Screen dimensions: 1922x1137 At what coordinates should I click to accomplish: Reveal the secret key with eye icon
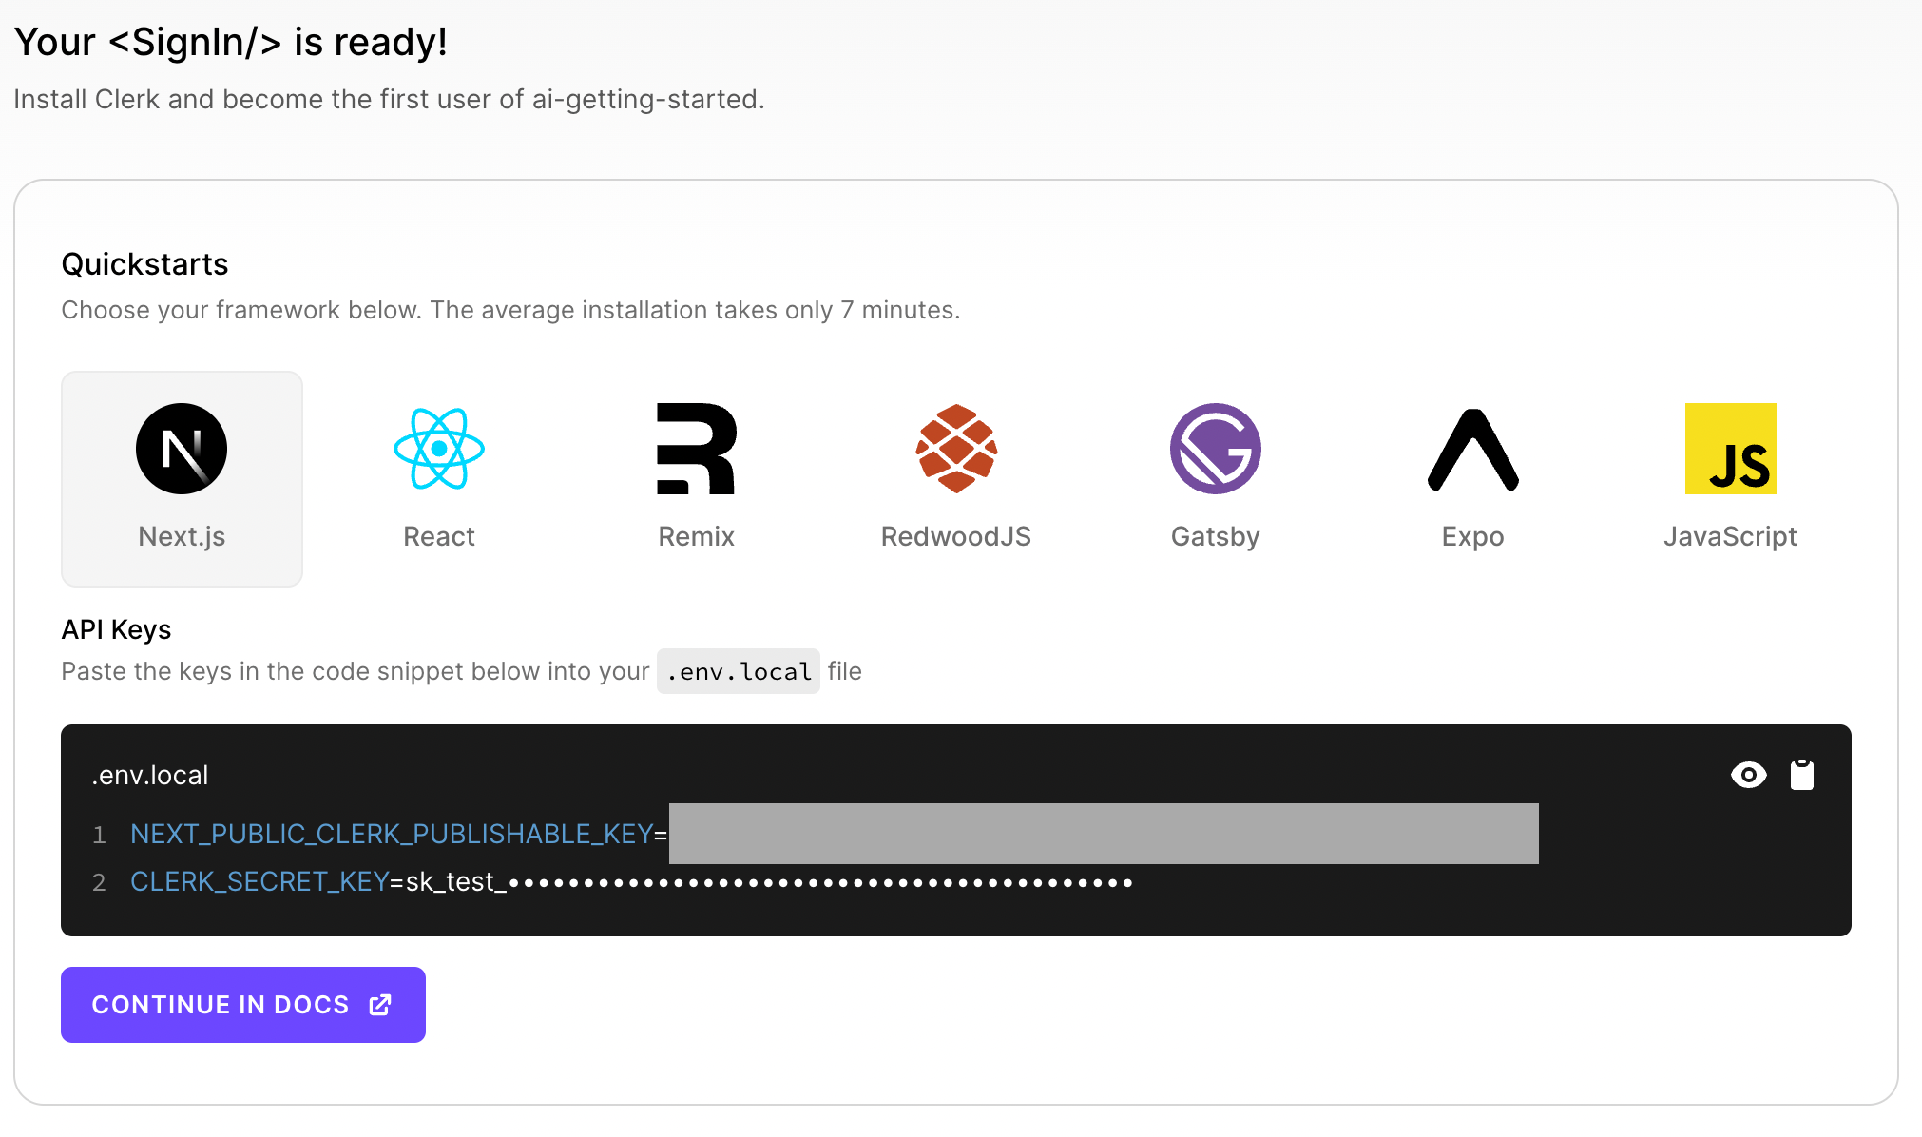1749,775
